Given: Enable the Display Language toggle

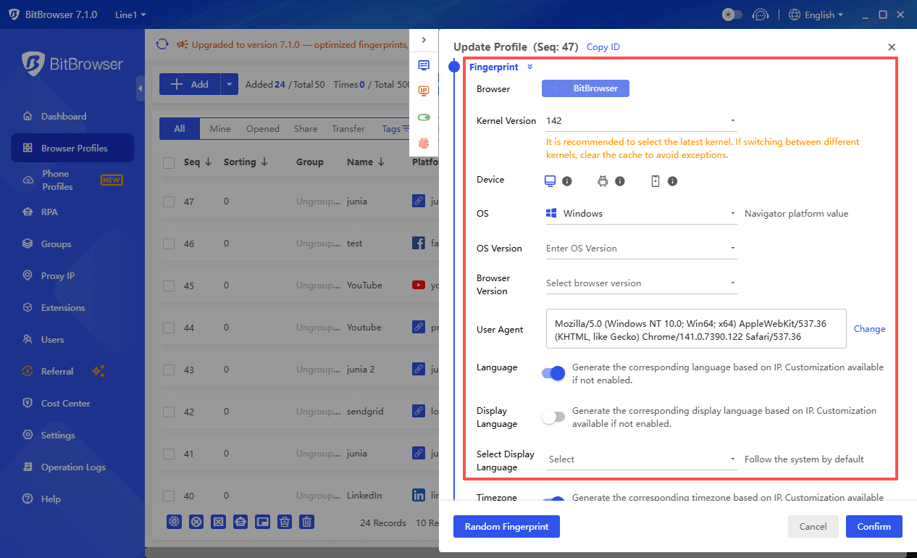Looking at the screenshot, I should click(x=553, y=417).
